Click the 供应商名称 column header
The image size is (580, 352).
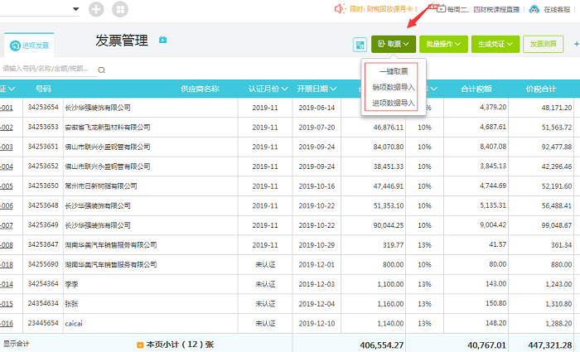200,89
